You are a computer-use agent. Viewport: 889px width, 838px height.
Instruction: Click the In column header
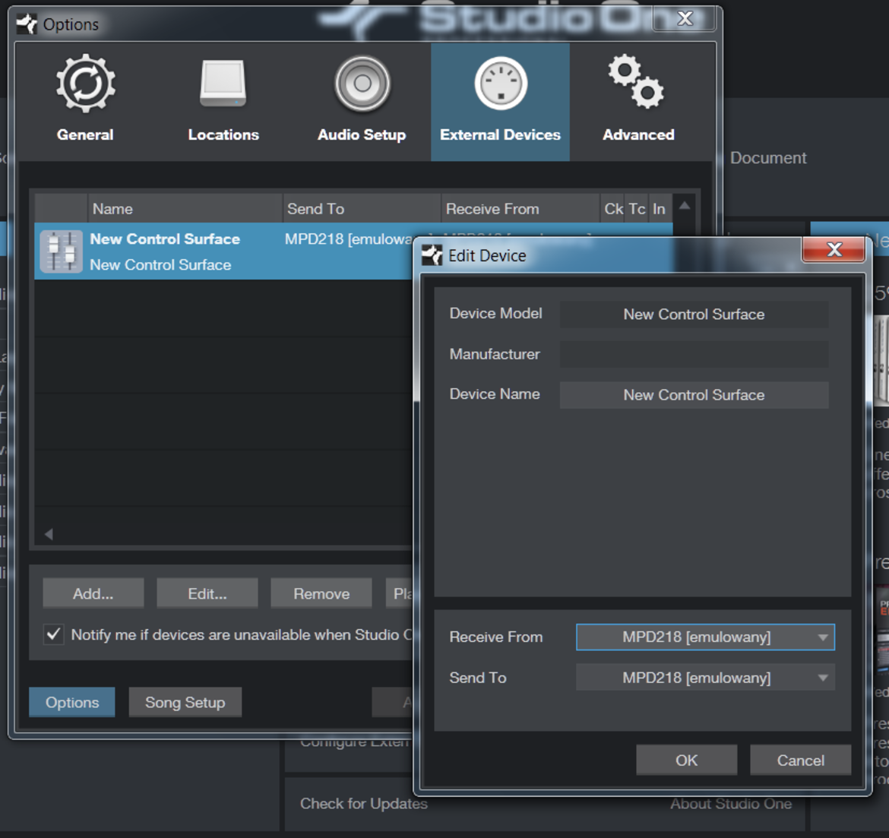point(660,209)
